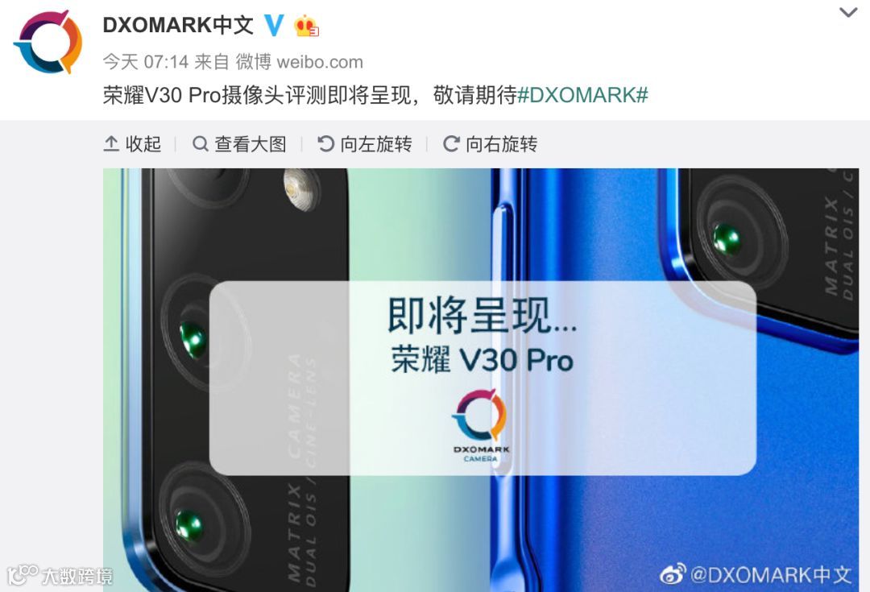Open the 微博 weibo.com source link
This screenshot has height=592, width=870.
point(300,61)
